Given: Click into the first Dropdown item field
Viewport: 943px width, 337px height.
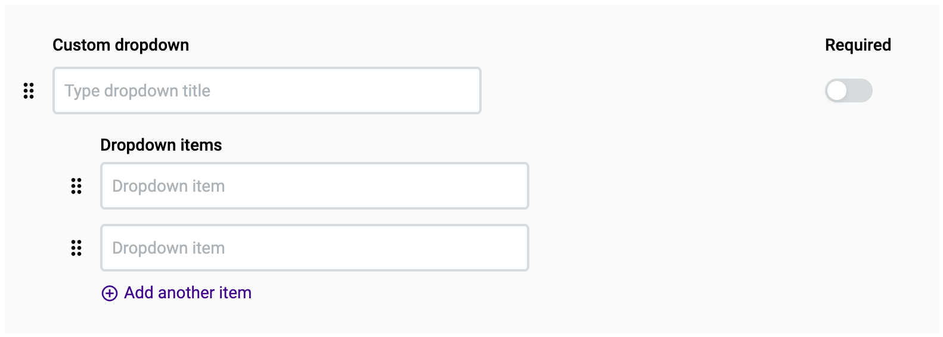Looking at the screenshot, I should [315, 186].
